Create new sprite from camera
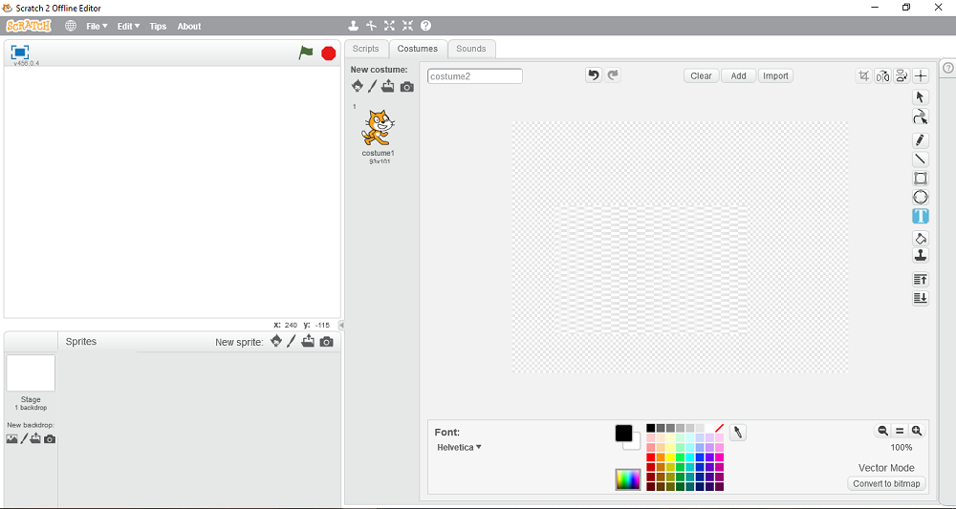 tap(327, 342)
